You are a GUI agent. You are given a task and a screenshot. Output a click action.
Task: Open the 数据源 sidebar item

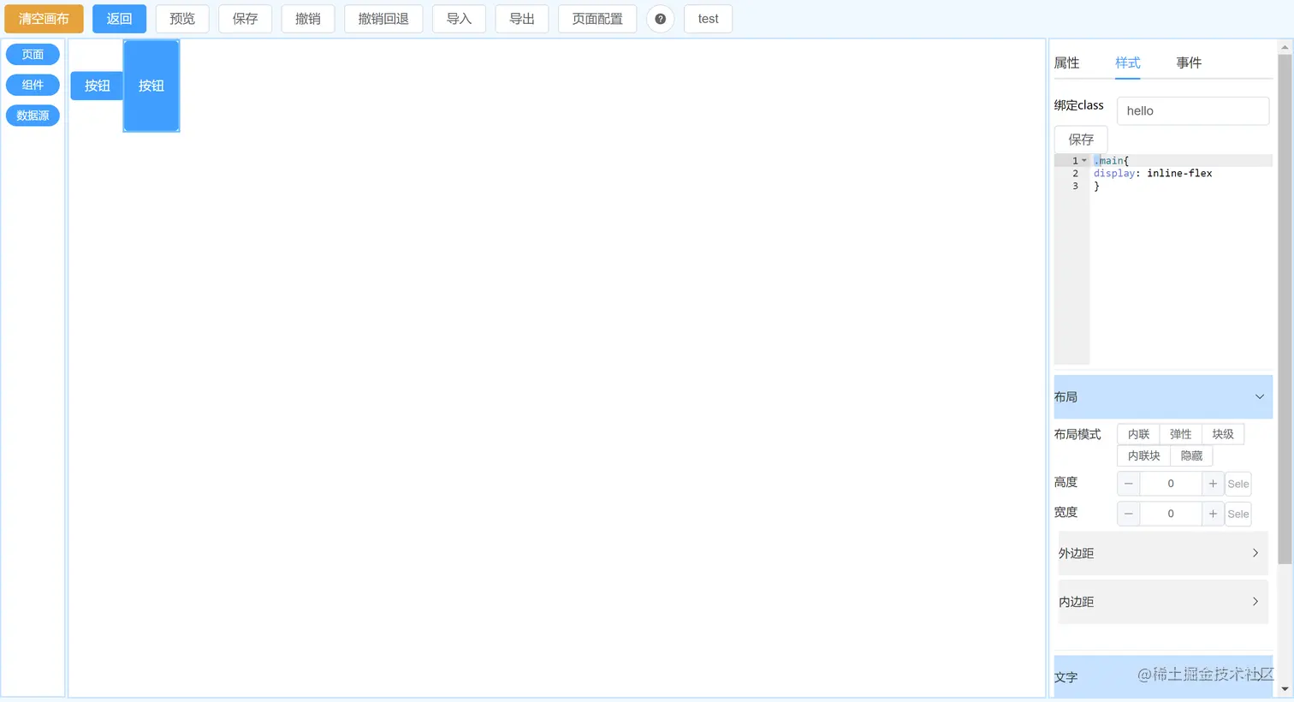pos(33,115)
